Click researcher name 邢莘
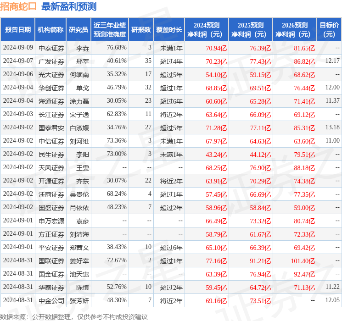Image resolution: width=342 pixels, height=321 pixels. coord(83,61)
